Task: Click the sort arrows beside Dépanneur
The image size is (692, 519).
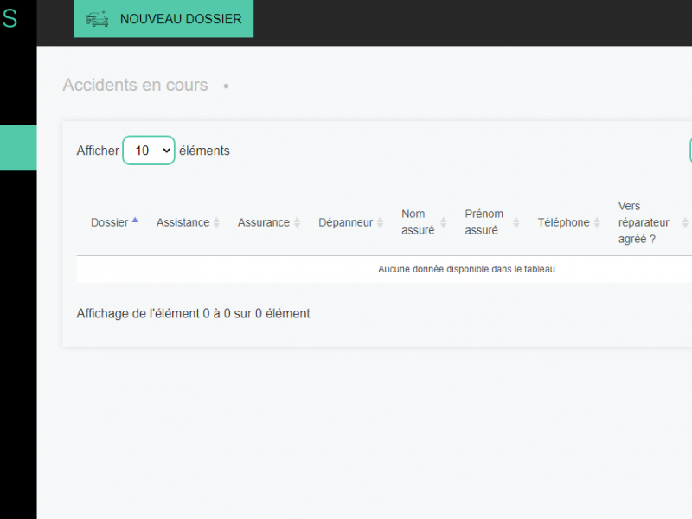Action: tap(380, 222)
